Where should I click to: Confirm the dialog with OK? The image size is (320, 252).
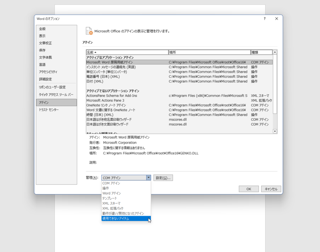click(x=249, y=189)
